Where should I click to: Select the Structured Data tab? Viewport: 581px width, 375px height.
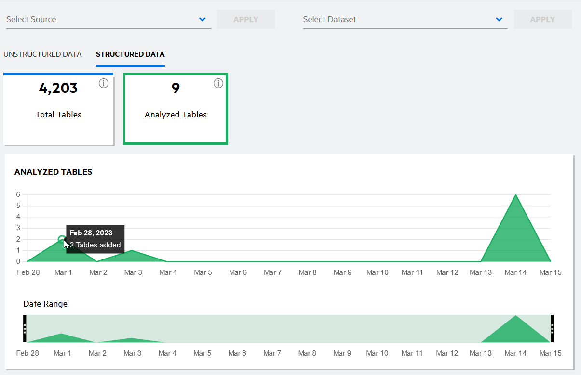coord(130,54)
